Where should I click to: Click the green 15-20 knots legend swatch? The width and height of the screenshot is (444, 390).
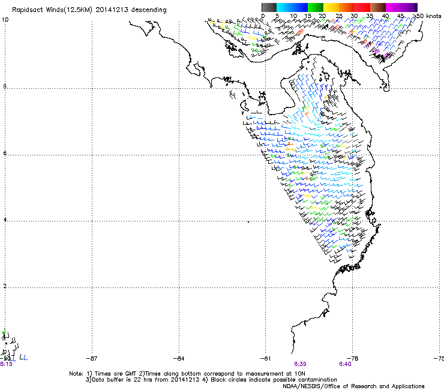(316, 7)
